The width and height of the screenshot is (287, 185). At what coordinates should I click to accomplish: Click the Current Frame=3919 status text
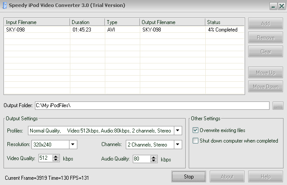(47, 178)
